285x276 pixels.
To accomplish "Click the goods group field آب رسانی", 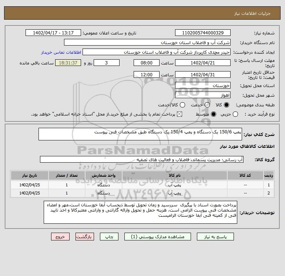I will tap(142, 159).
